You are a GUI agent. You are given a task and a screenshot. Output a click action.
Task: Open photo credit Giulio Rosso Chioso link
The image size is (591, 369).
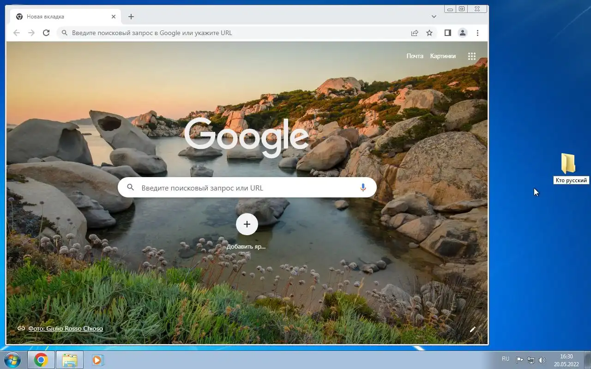[66, 328]
